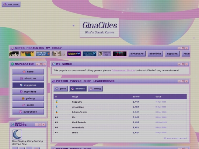Open the eggtuna site button
This screenshot has width=199, height=149.
click(172, 54)
